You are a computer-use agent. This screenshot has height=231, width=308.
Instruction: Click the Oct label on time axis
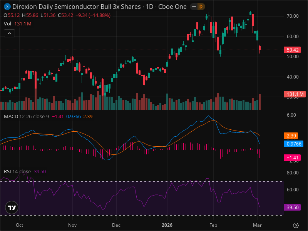tap(20, 225)
